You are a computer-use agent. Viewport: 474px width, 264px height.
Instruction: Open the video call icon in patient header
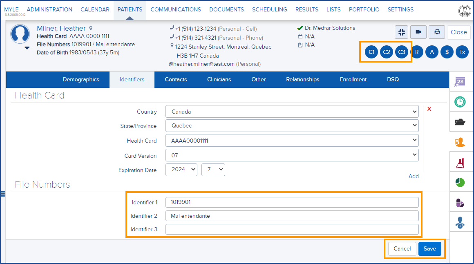point(418,32)
